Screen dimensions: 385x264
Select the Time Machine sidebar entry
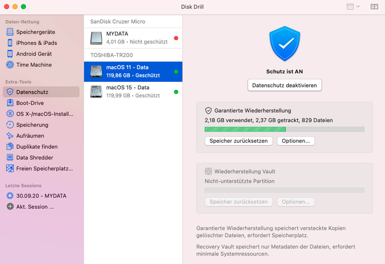coord(41,65)
